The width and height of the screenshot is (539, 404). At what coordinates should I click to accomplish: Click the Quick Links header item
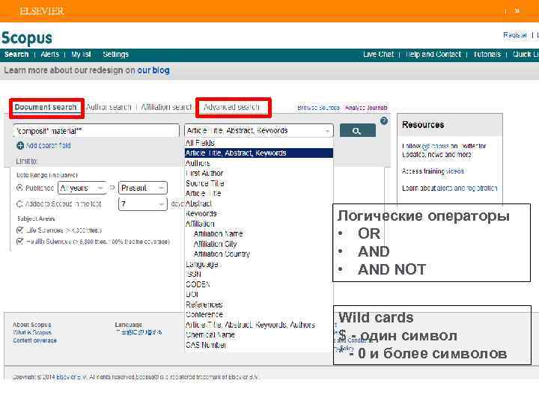pos(526,55)
